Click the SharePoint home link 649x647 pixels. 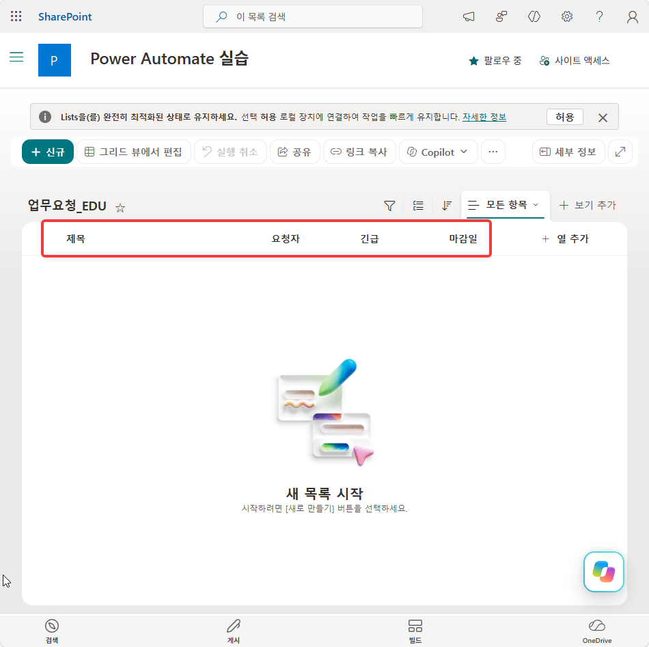tap(65, 16)
